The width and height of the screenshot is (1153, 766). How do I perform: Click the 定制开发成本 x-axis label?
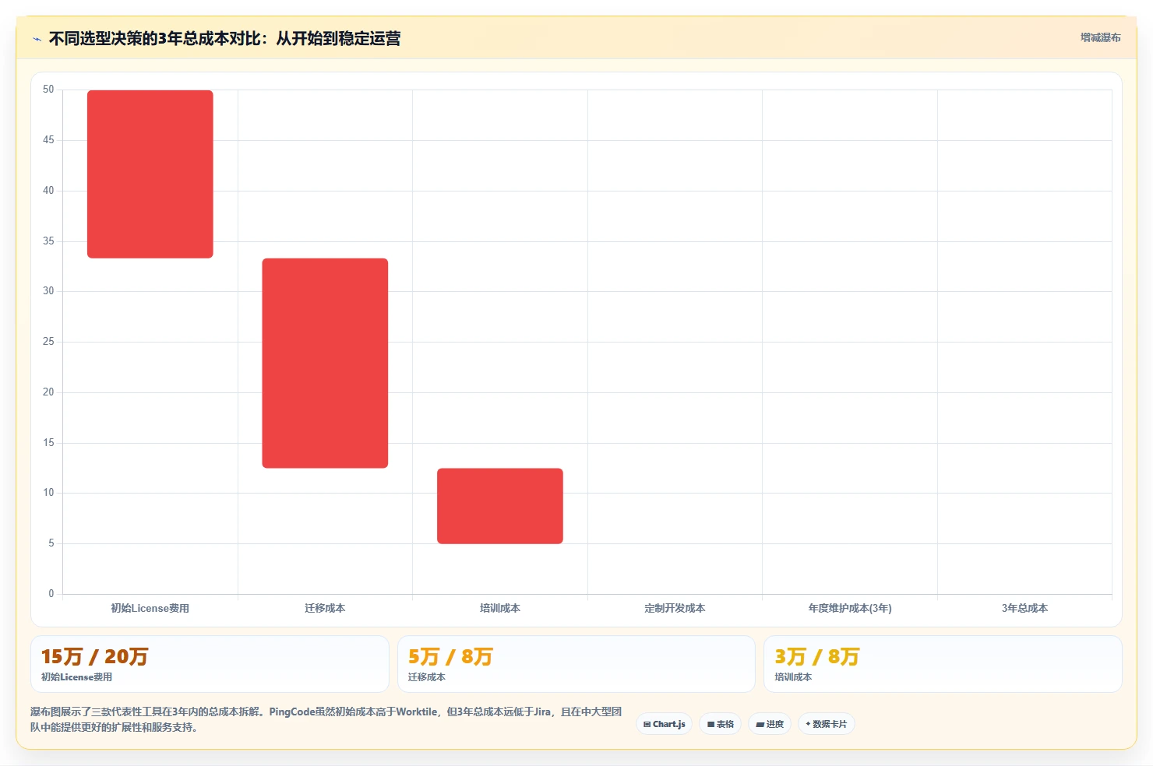(675, 608)
